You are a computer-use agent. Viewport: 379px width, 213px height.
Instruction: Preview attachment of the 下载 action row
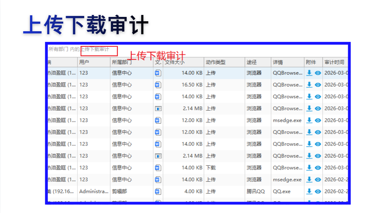[318, 167]
